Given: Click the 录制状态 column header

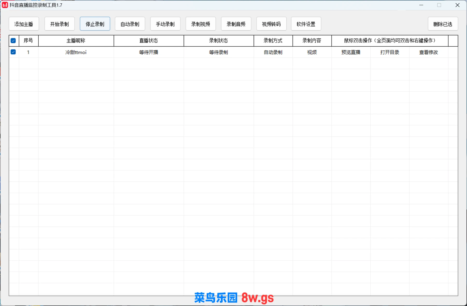Looking at the screenshot, I should pos(219,41).
